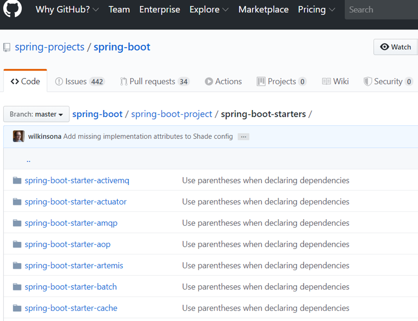418x321 pixels.
Task: Navigate to spring-boot-project breadcrumb
Action: point(172,114)
